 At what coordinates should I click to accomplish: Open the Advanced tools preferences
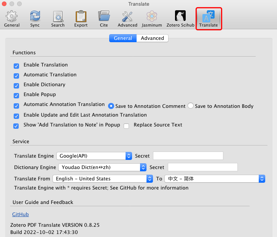[127, 19]
